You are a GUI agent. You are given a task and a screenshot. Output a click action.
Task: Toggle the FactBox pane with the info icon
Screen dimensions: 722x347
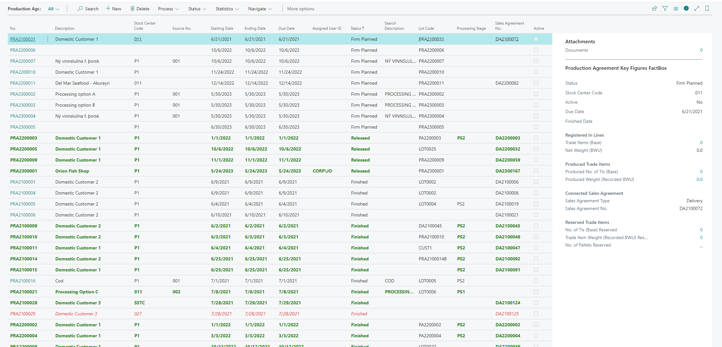click(x=686, y=8)
